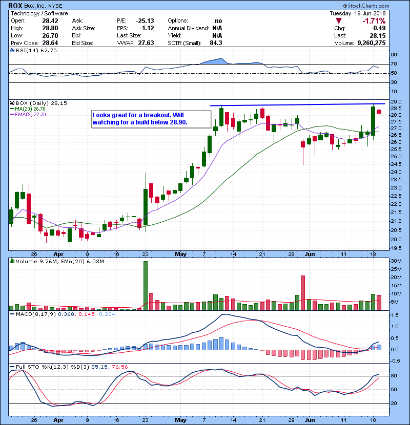
Task: Click the MACD histogram value 0.224
Action: (x=107, y=314)
